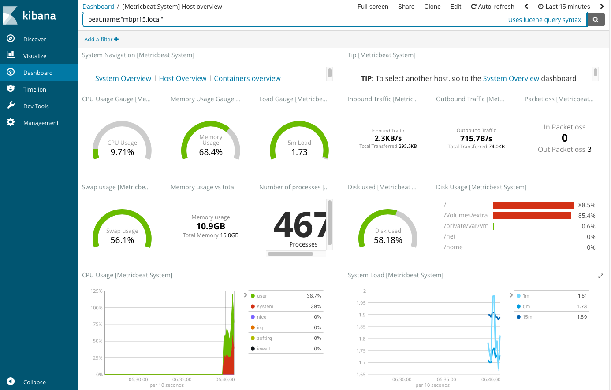This screenshot has height=390, width=611.
Task: Click the processes panel horizontal scrollbar
Action: [x=290, y=254]
